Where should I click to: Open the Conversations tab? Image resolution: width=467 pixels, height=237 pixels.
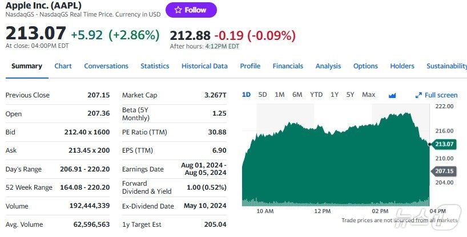point(106,66)
